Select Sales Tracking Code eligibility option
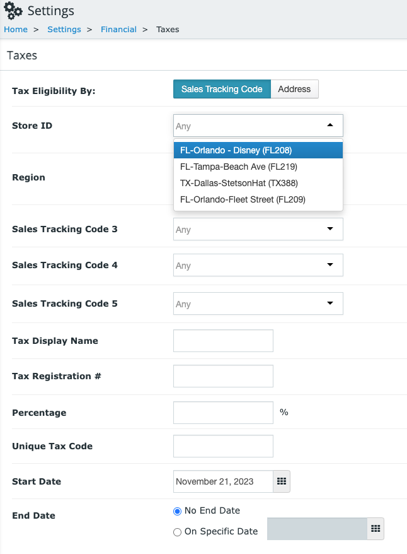 pos(222,89)
